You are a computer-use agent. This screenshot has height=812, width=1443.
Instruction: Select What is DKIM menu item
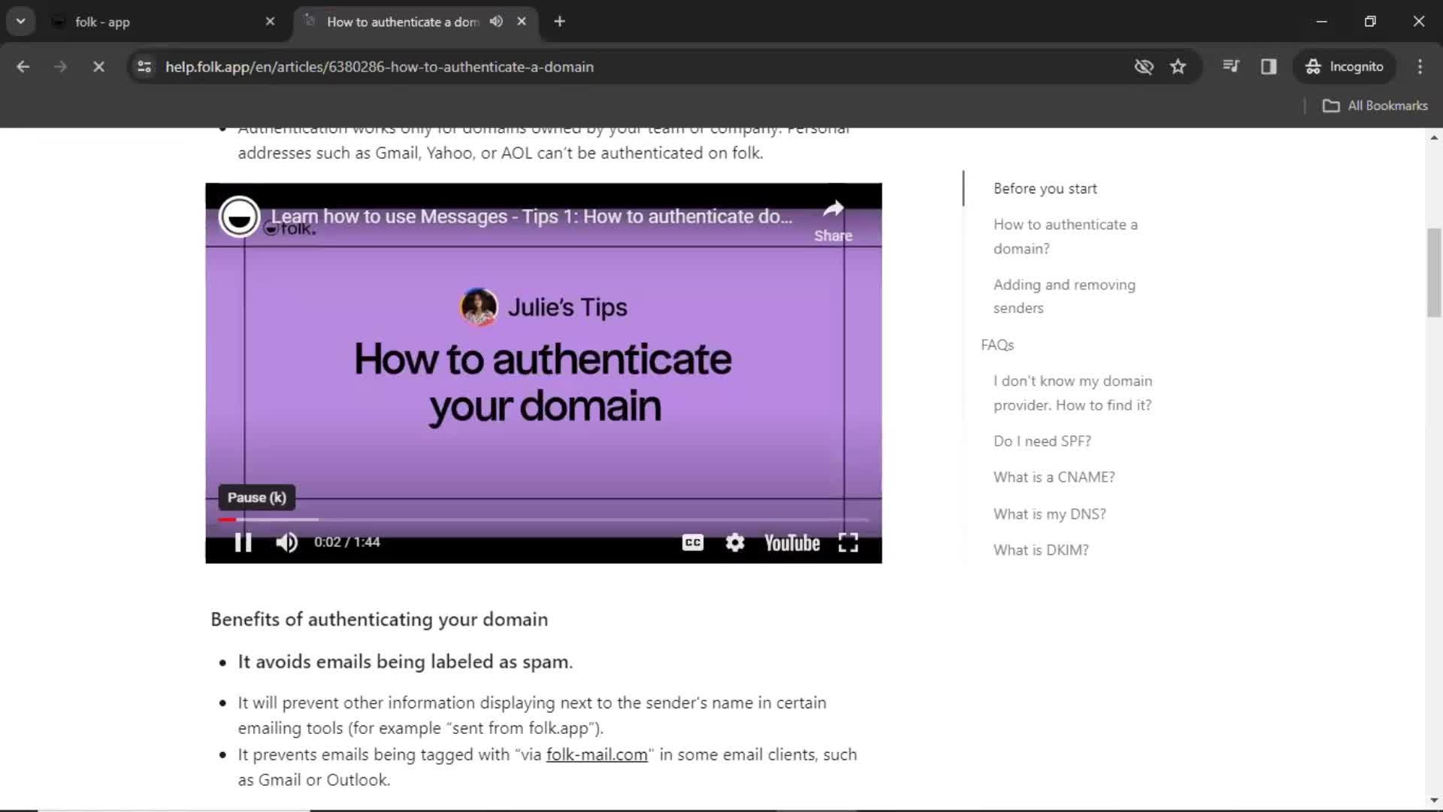click(1042, 550)
